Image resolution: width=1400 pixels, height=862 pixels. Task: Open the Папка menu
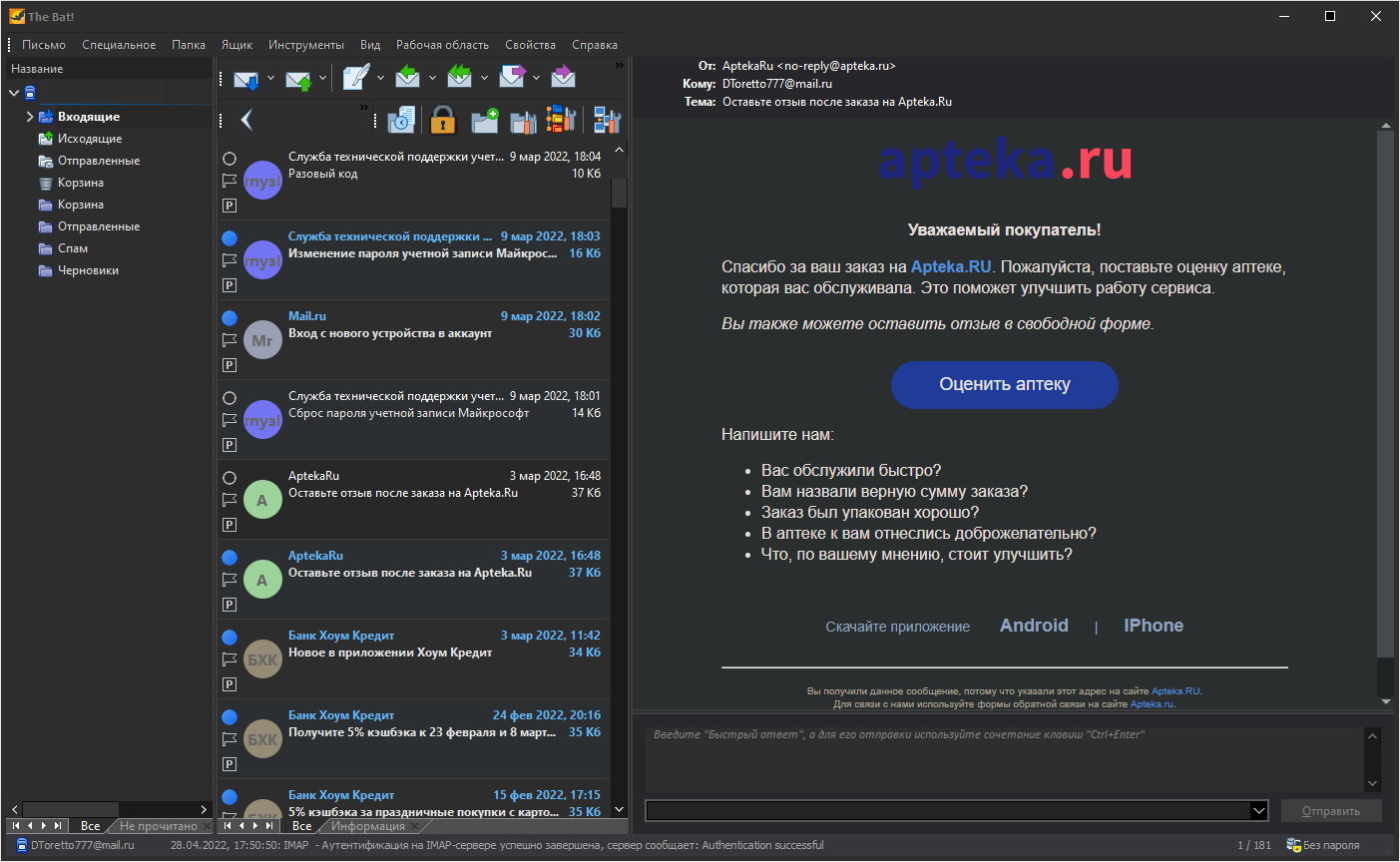pyautogui.click(x=188, y=45)
